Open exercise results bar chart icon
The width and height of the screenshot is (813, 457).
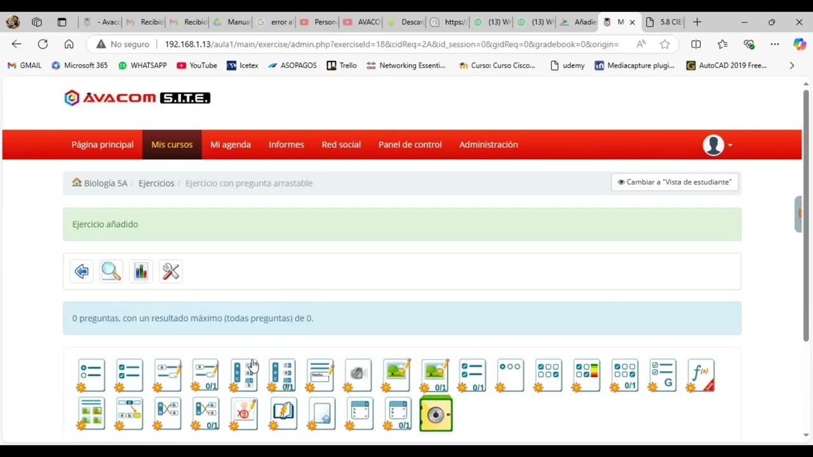click(141, 272)
